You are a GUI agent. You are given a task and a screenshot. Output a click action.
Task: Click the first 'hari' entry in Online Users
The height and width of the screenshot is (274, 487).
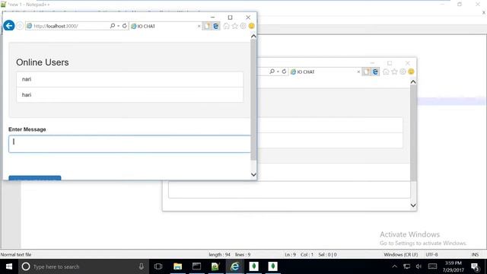point(130,79)
